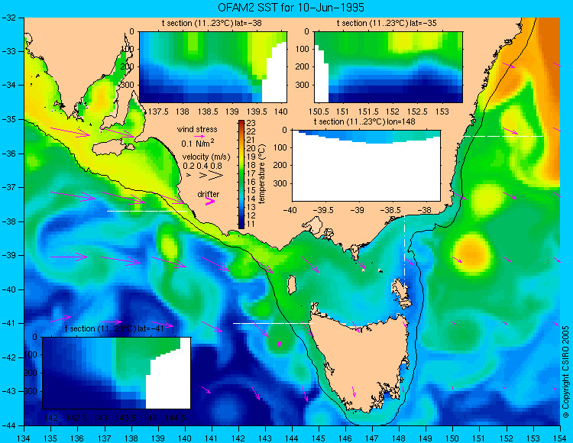The image size is (573, 443).
Task: Click the 'velocity (m/s)' legend label
Action: (x=206, y=157)
